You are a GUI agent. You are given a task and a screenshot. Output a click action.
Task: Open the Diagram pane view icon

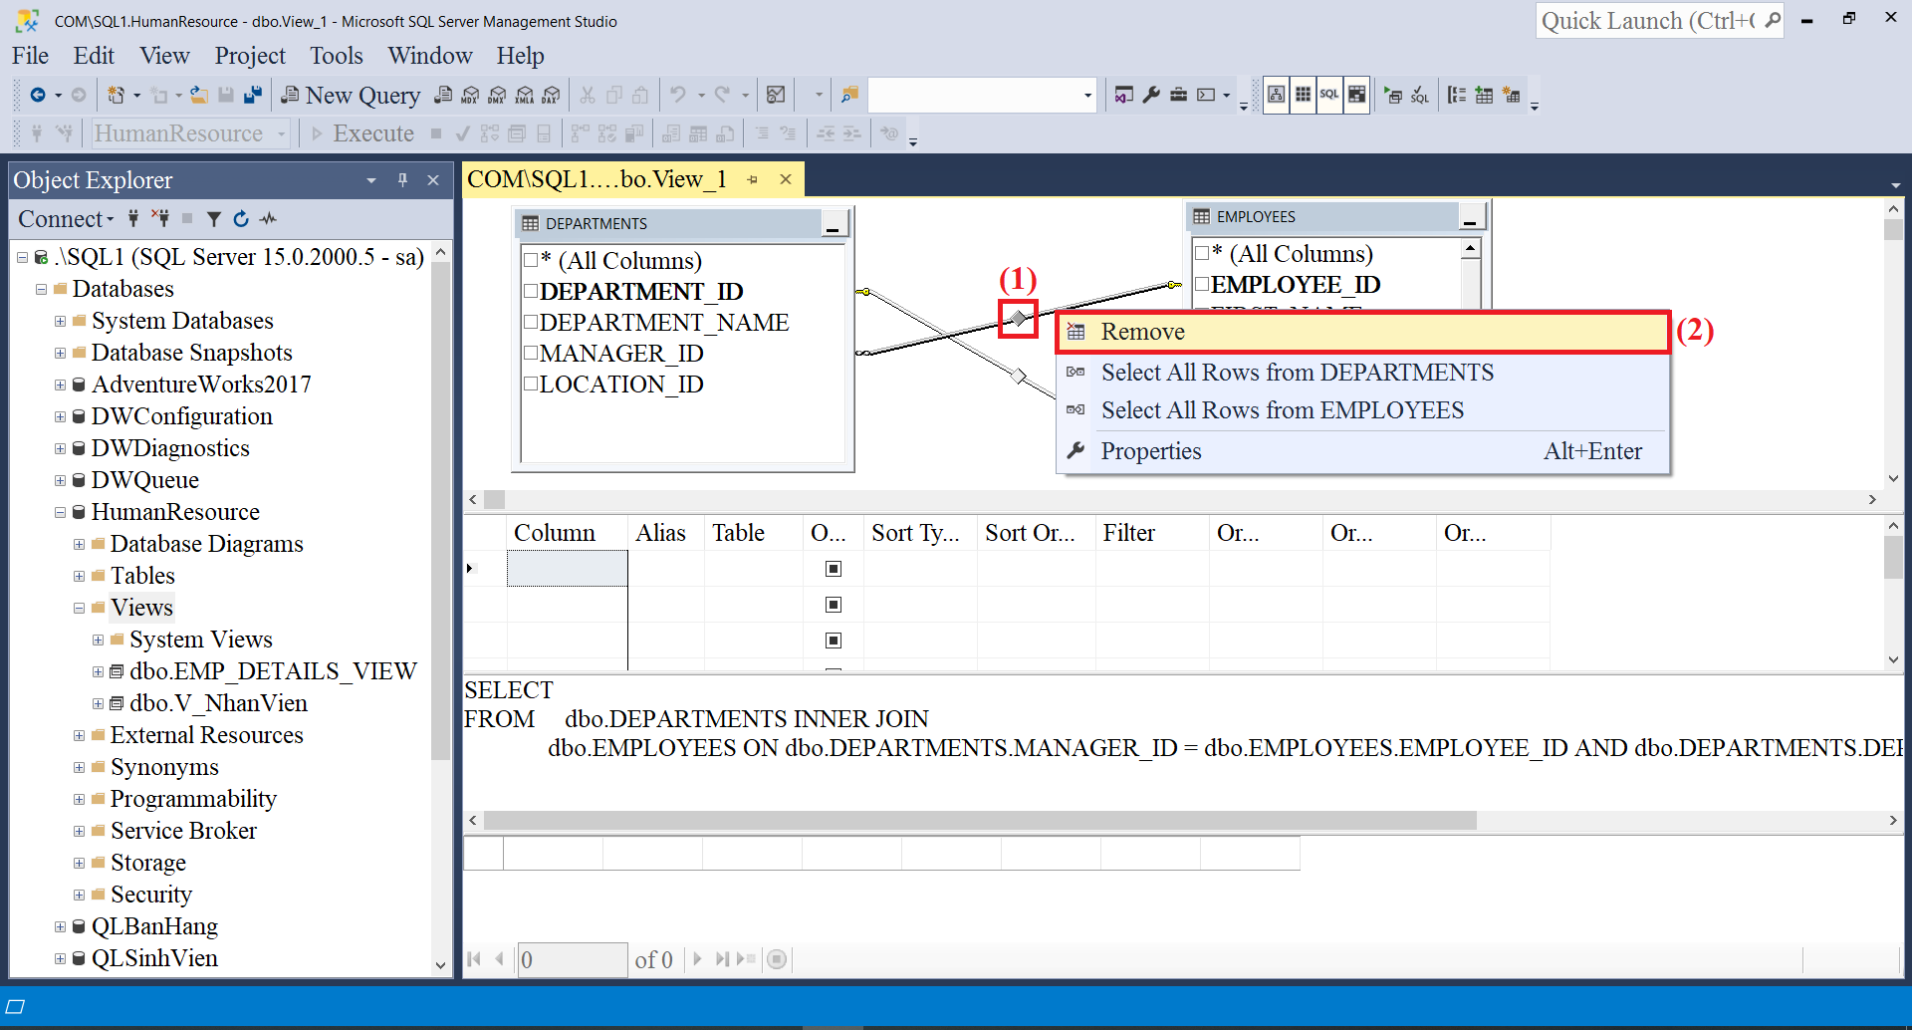tap(1278, 94)
